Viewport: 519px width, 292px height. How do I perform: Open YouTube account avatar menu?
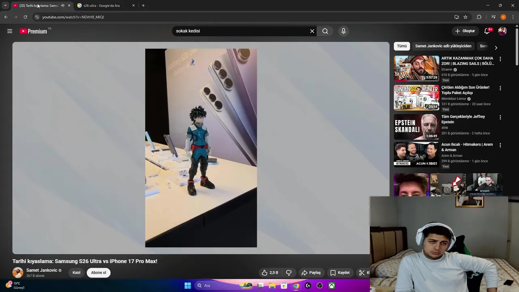click(502, 31)
